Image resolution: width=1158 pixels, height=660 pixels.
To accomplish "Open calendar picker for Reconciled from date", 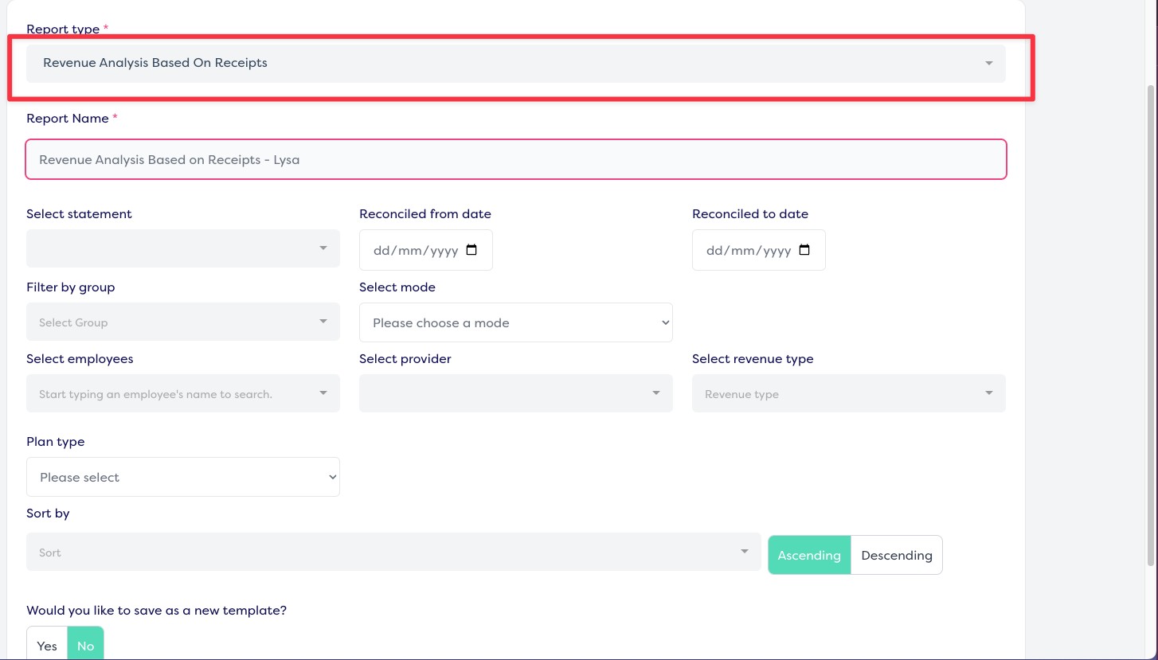I will click(x=471, y=250).
